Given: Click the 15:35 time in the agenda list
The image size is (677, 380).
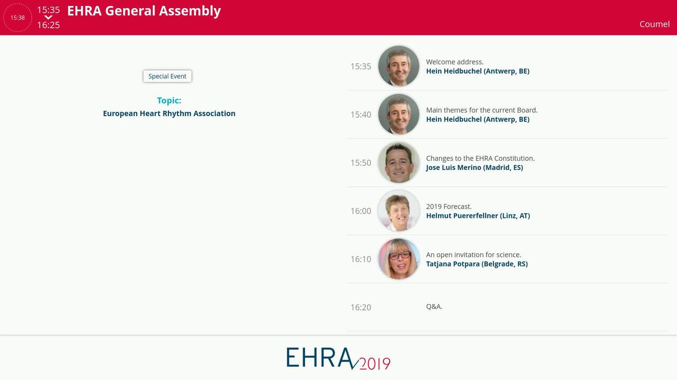Looking at the screenshot, I should coord(361,66).
